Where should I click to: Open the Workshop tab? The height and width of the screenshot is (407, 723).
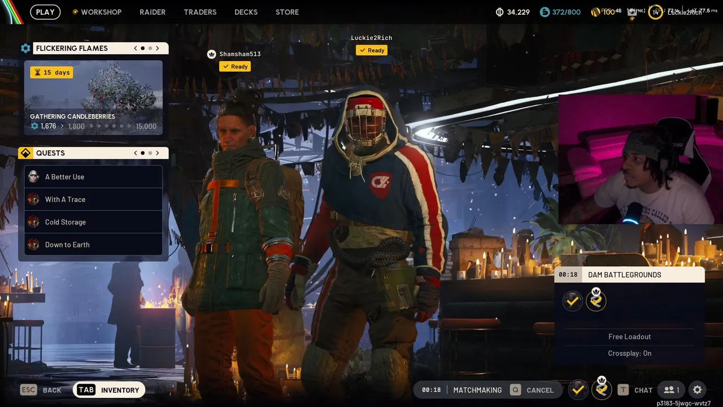pos(101,12)
